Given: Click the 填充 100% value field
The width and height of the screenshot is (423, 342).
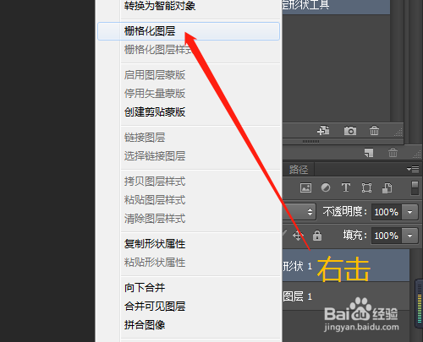Looking at the screenshot, I should 387,236.
